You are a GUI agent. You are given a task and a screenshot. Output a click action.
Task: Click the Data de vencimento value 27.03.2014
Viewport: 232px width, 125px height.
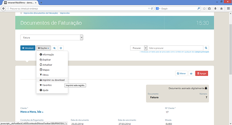pyautogui.click(x=125, y=124)
